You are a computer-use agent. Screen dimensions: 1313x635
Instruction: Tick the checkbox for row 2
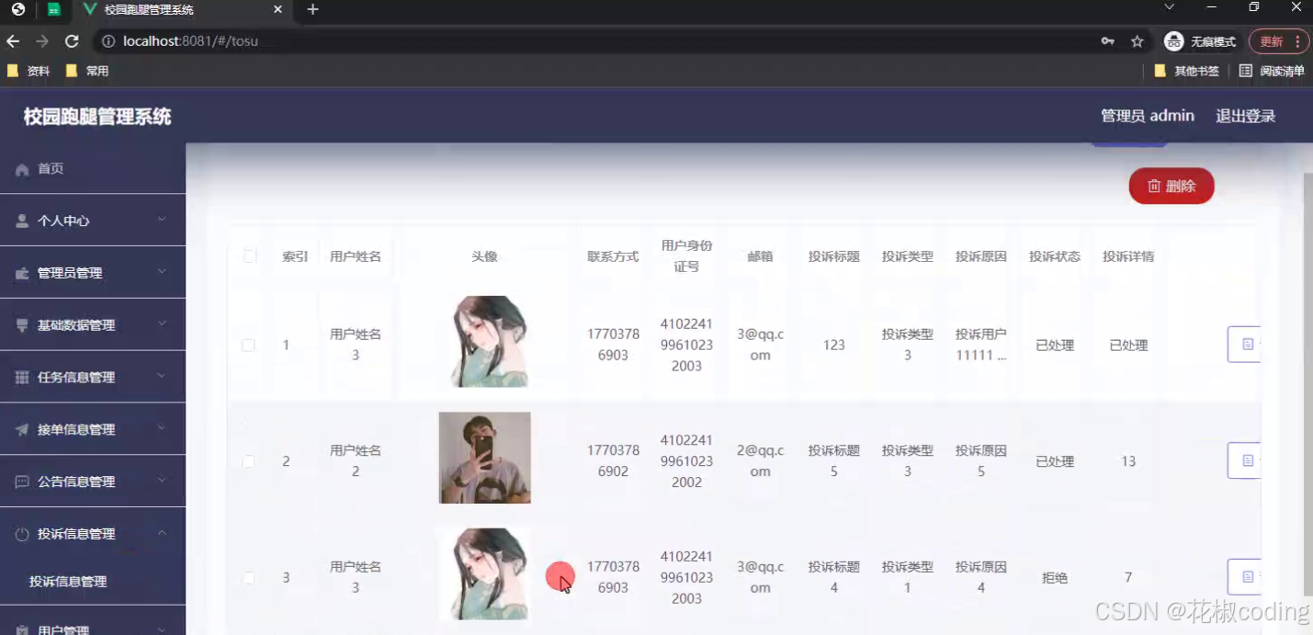click(248, 461)
